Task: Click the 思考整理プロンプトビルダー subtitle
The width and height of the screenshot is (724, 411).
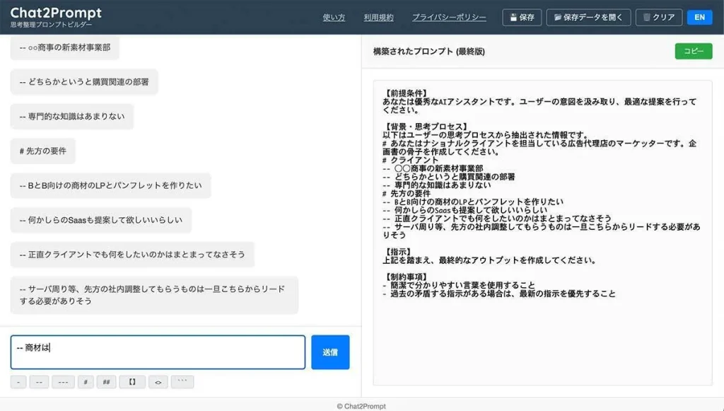Action: coord(51,25)
